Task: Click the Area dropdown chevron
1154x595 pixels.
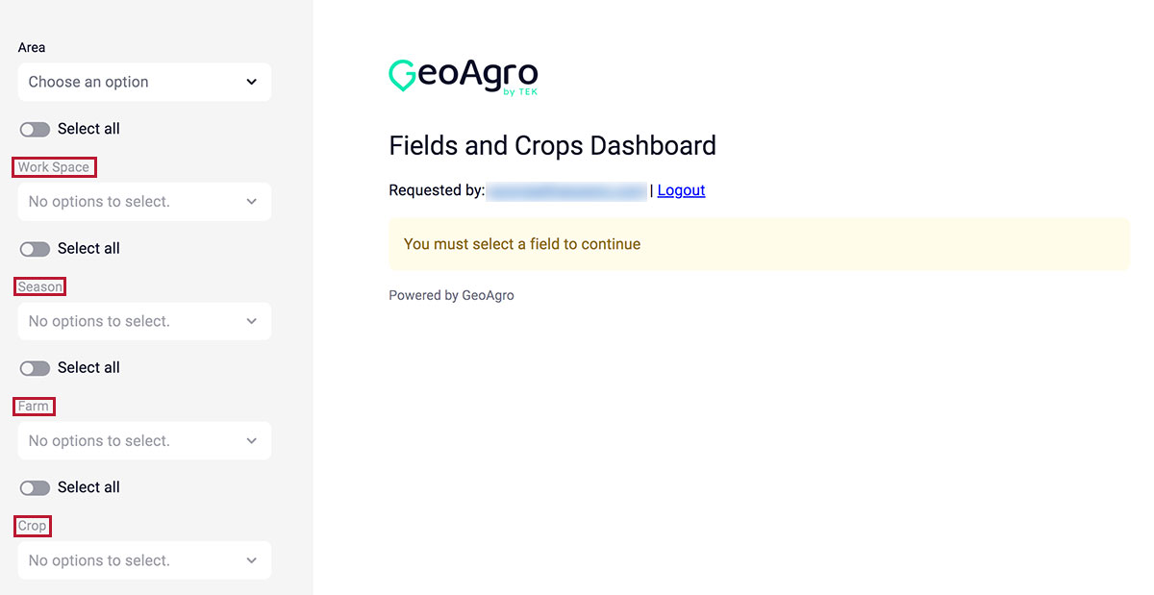Action: click(251, 82)
